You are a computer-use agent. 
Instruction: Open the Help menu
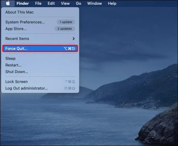[x=112, y=4]
